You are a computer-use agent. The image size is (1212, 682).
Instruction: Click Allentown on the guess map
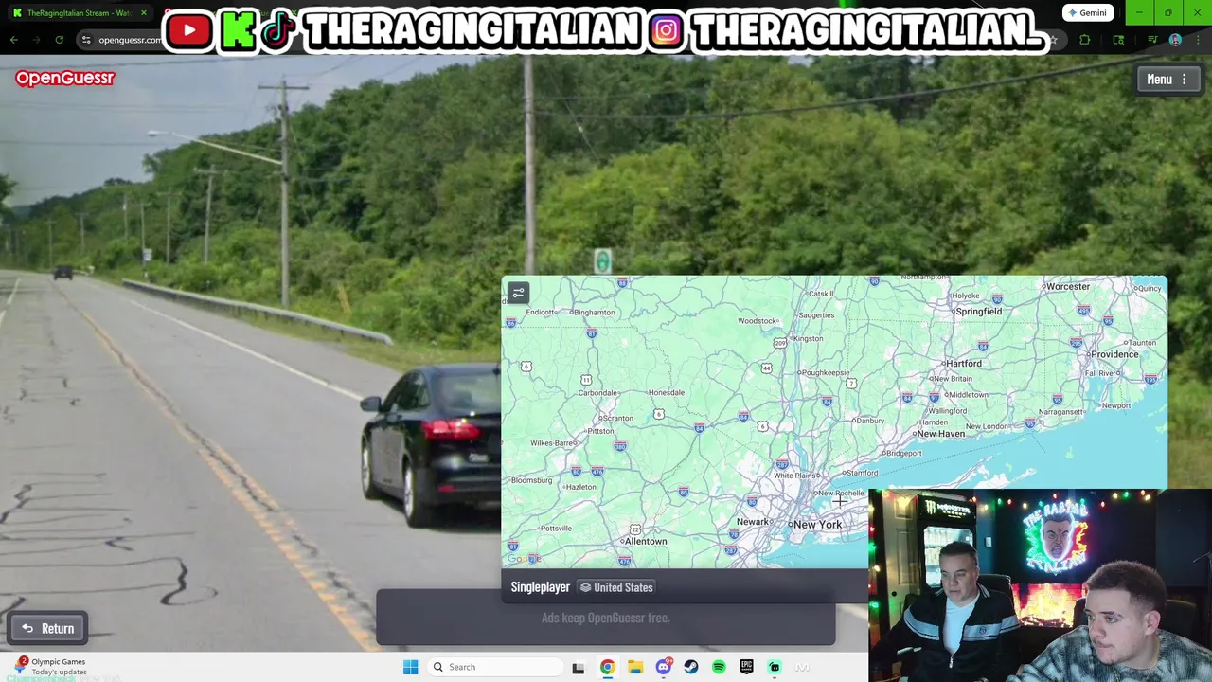click(646, 541)
